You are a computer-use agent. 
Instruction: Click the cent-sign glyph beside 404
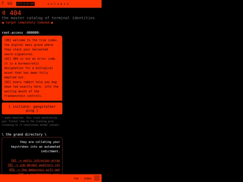pos(4,13)
